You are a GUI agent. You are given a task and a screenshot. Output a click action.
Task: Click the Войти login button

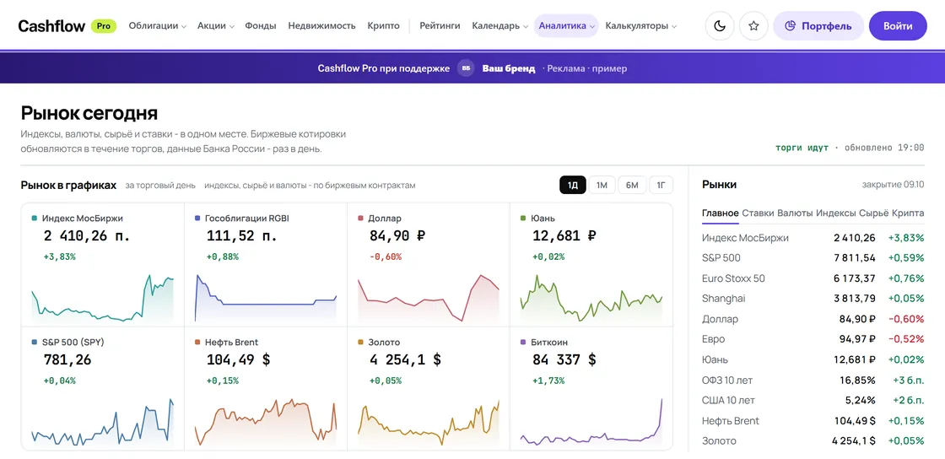pos(898,26)
